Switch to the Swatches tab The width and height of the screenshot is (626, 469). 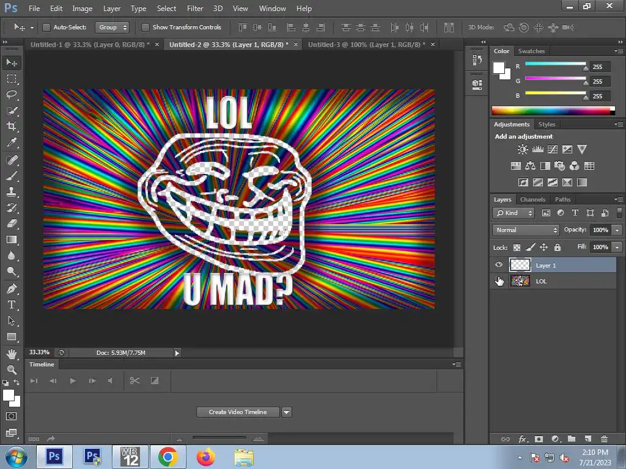click(x=531, y=51)
